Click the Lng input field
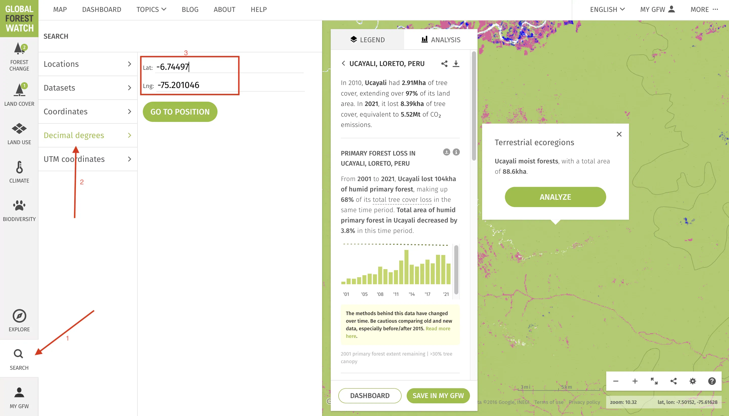Viewport: 729px width, 416px height. click(229, 85)
